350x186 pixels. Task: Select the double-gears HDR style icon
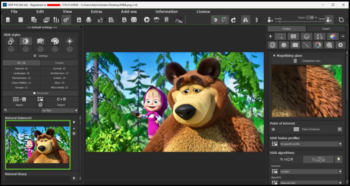11,41
